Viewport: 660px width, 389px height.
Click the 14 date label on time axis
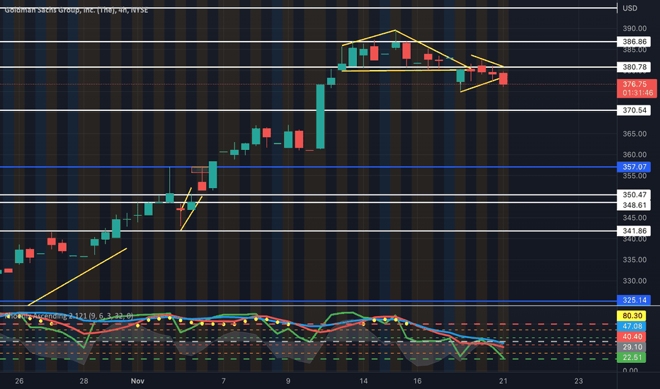coord(363,381)
